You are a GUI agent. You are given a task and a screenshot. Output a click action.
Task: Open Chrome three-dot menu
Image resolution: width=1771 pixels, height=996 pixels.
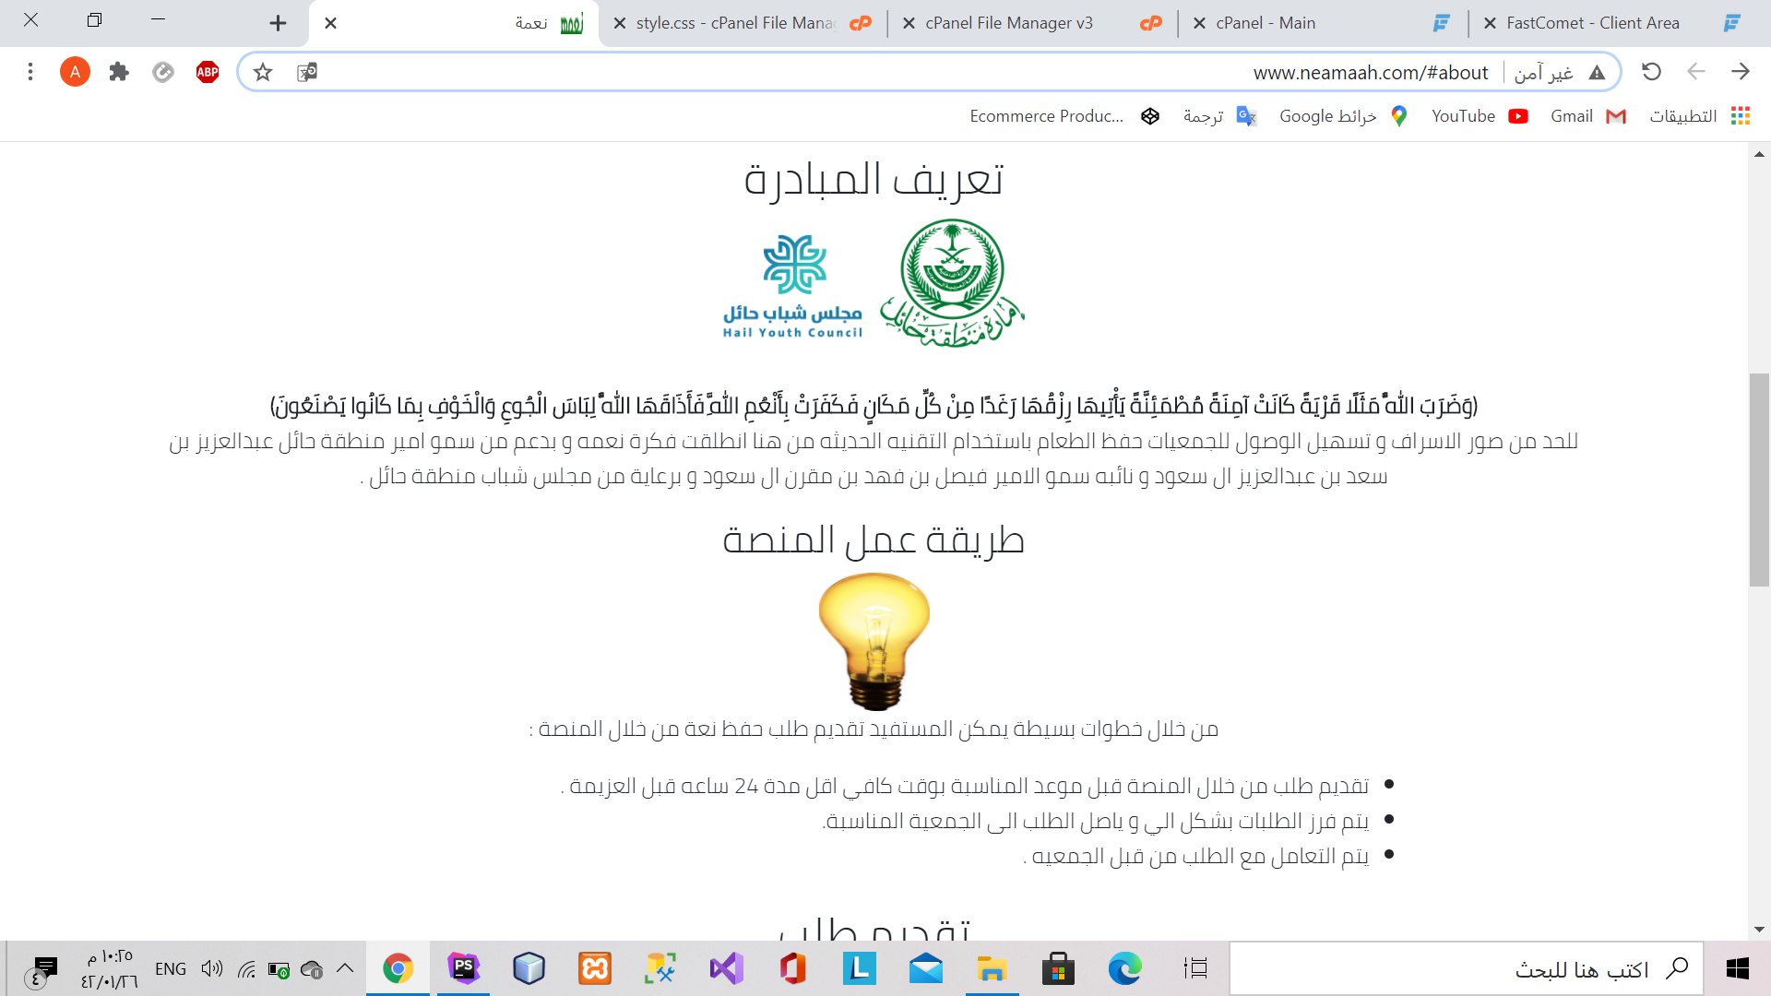tap(30, 72)
